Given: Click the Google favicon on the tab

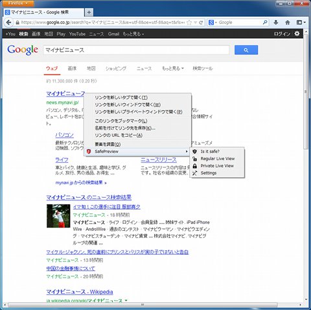Looking at the screenshot, I should [x=8, y=12].
